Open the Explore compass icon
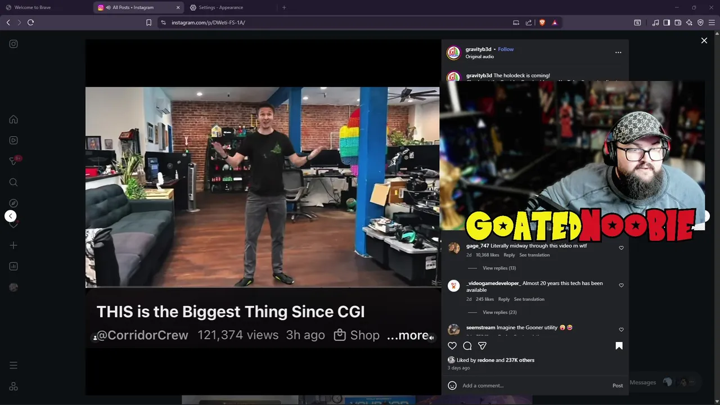Image resolution: width=720 pixels, height=405 pixels. point(13,203)
